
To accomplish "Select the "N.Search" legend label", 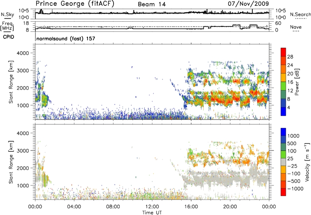I will coord(301,14).
